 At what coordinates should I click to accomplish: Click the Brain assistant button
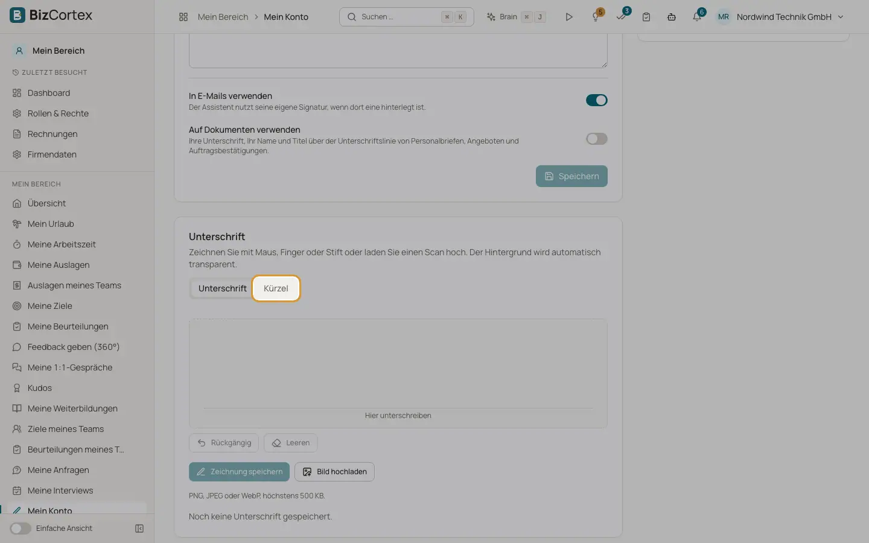pos(517,17)
